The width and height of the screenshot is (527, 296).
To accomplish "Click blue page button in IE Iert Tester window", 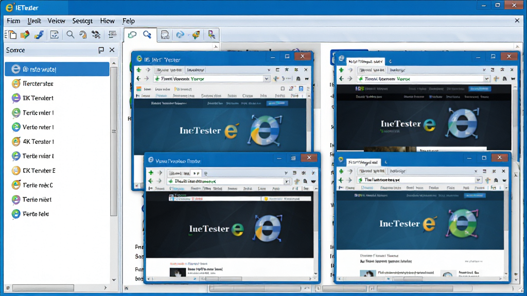I will (301, 88).
